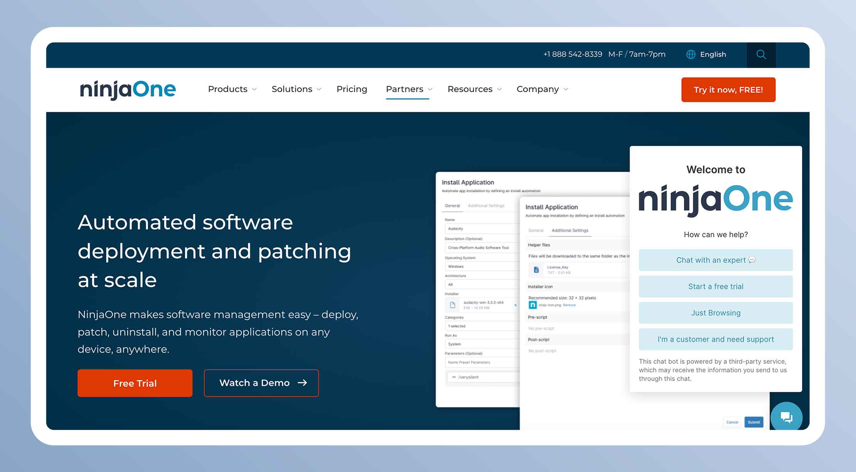Go to the Pricing page
The width and height of the screenshot is (856, 472).
pyautogui.click(x=352, y=89)
